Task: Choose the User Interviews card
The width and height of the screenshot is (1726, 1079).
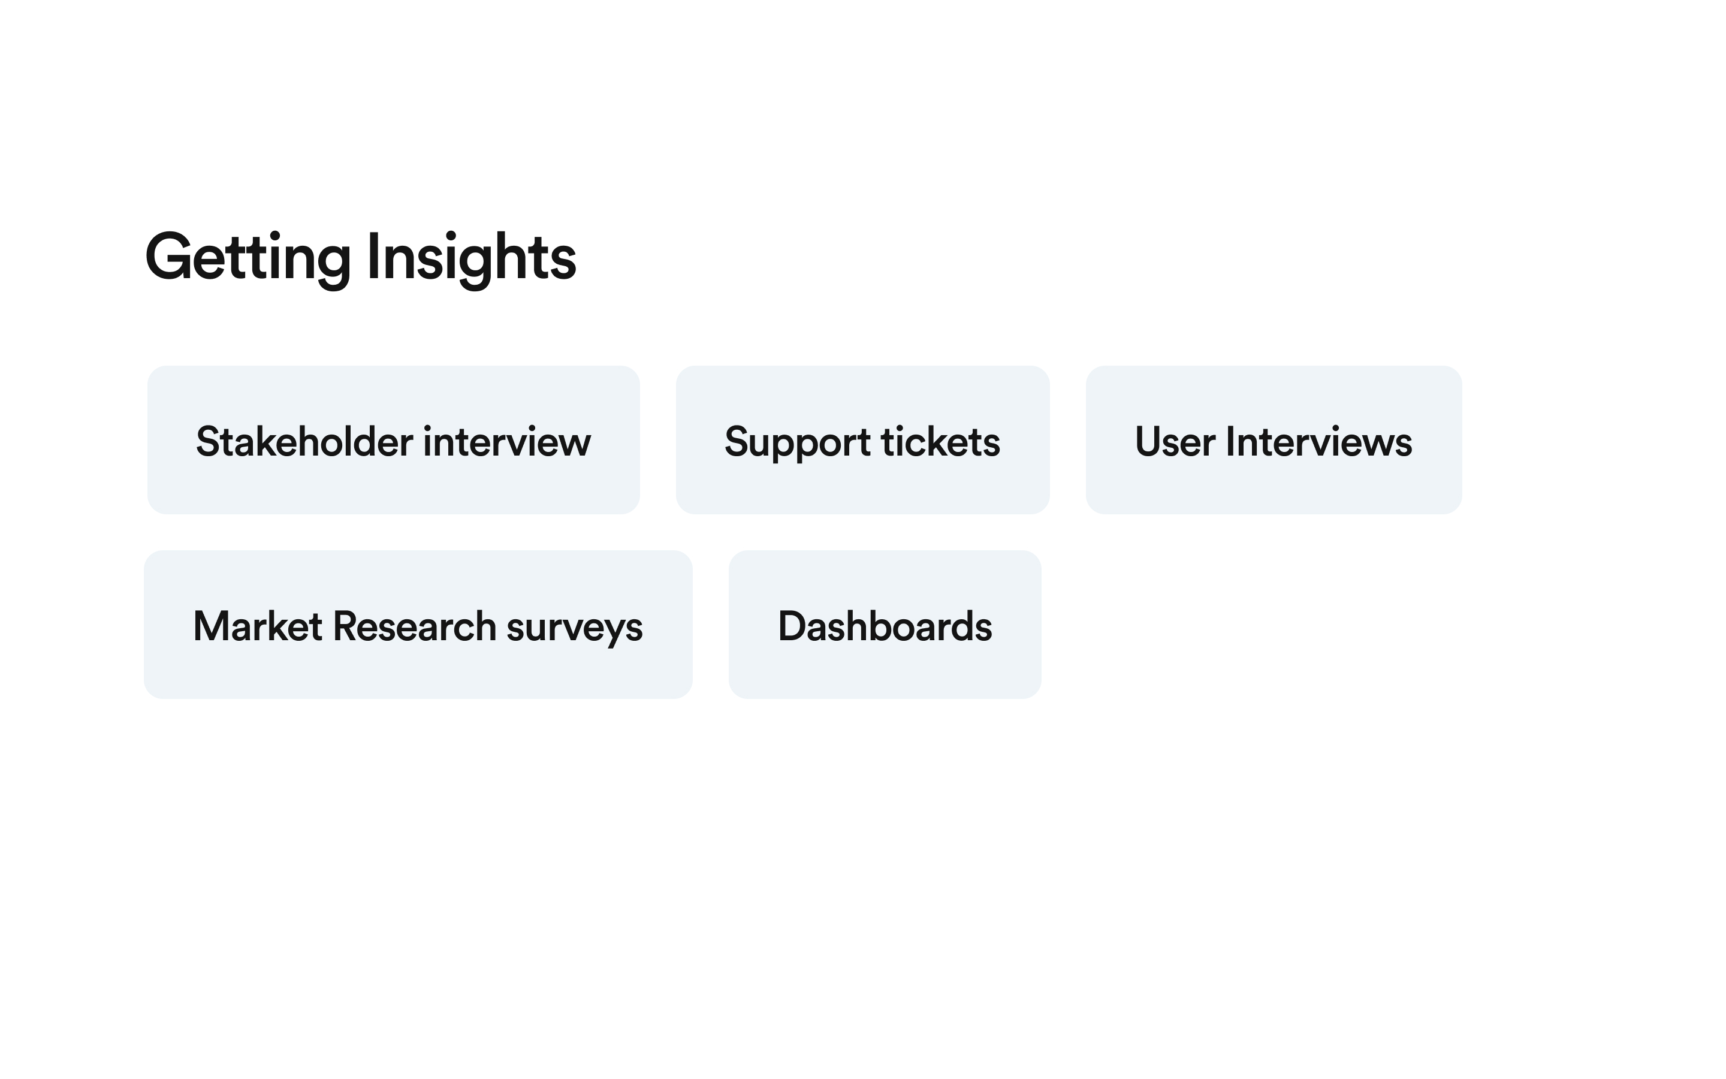Action: pyautogui.click(x=1274, y=441)
